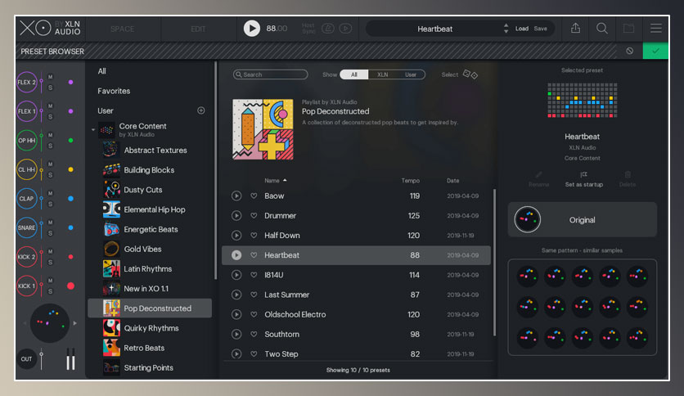The width and height of the screenshot is (684, 396).
Task: Confirm the preset with the green checkmark
Action: tap(655, 51)
